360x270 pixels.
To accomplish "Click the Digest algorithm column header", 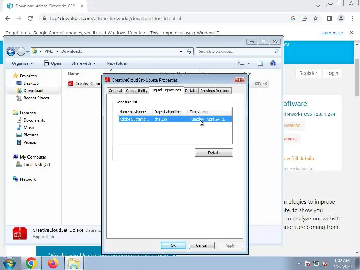I will [x=170, y=112].
